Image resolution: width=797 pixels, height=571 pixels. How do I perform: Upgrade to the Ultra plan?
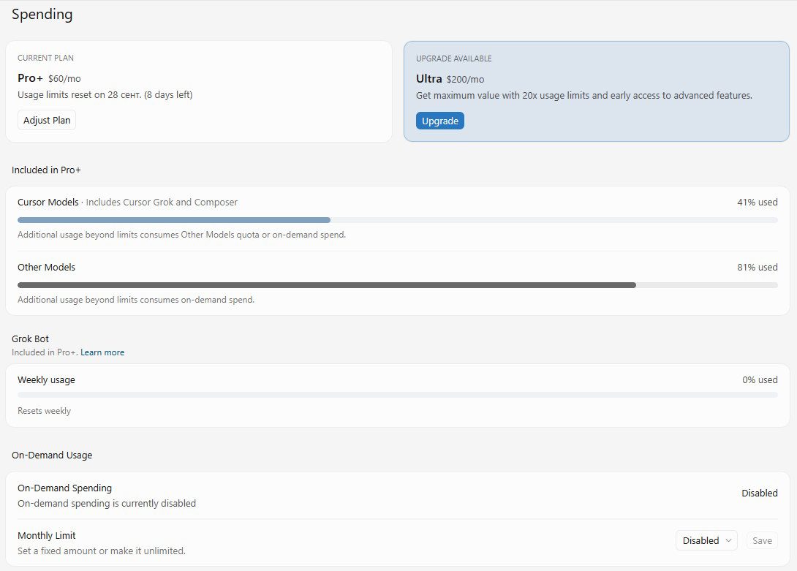[439, 121]
